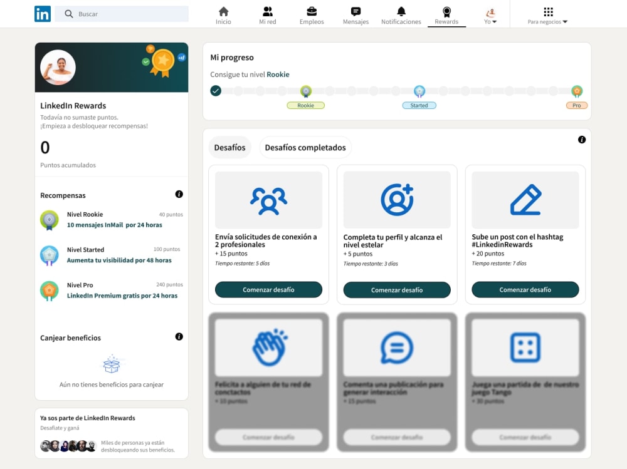The height and width of the screenshot is (469, 627).
Task: Expand the Para negocios menu
Action: (x=547, y=16)
